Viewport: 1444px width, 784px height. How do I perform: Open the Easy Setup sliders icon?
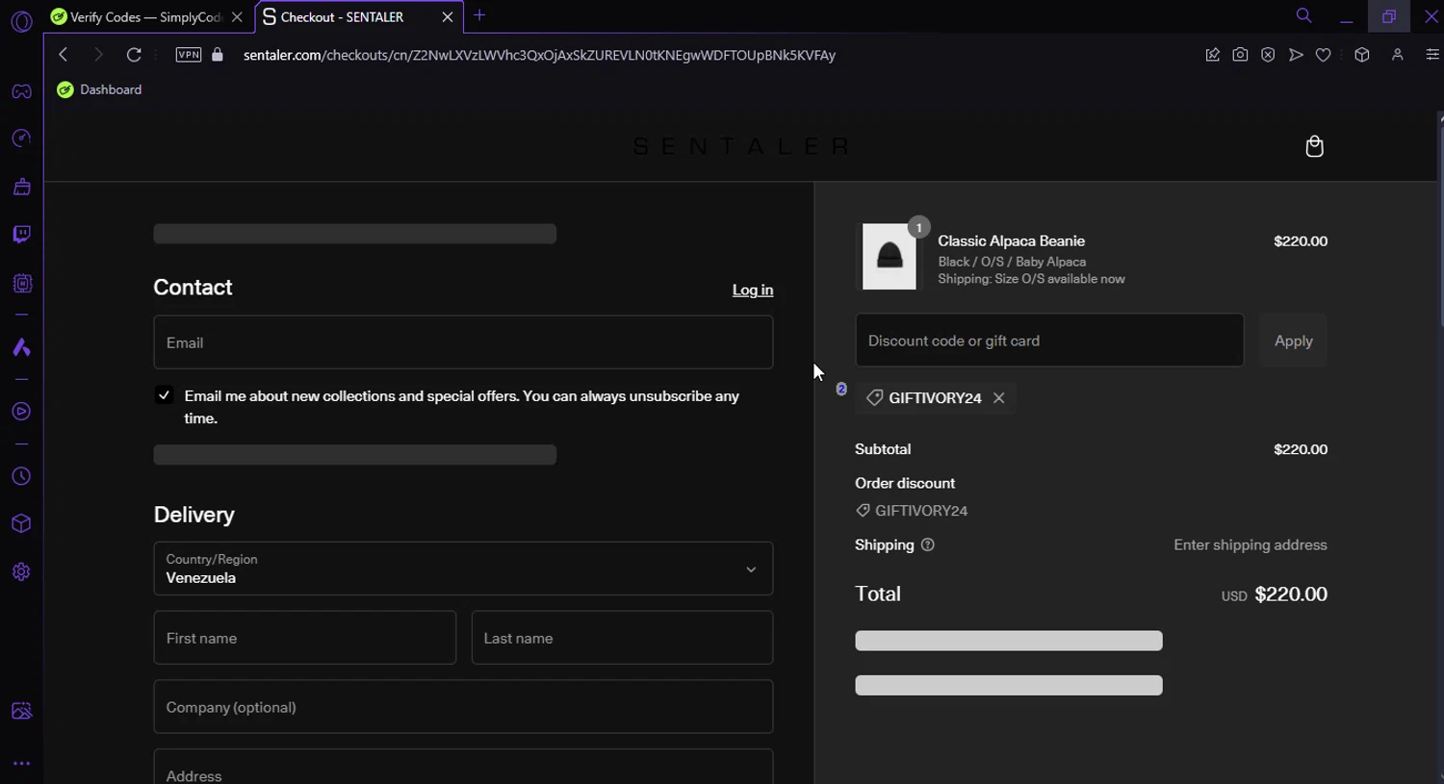point(1431,55)
